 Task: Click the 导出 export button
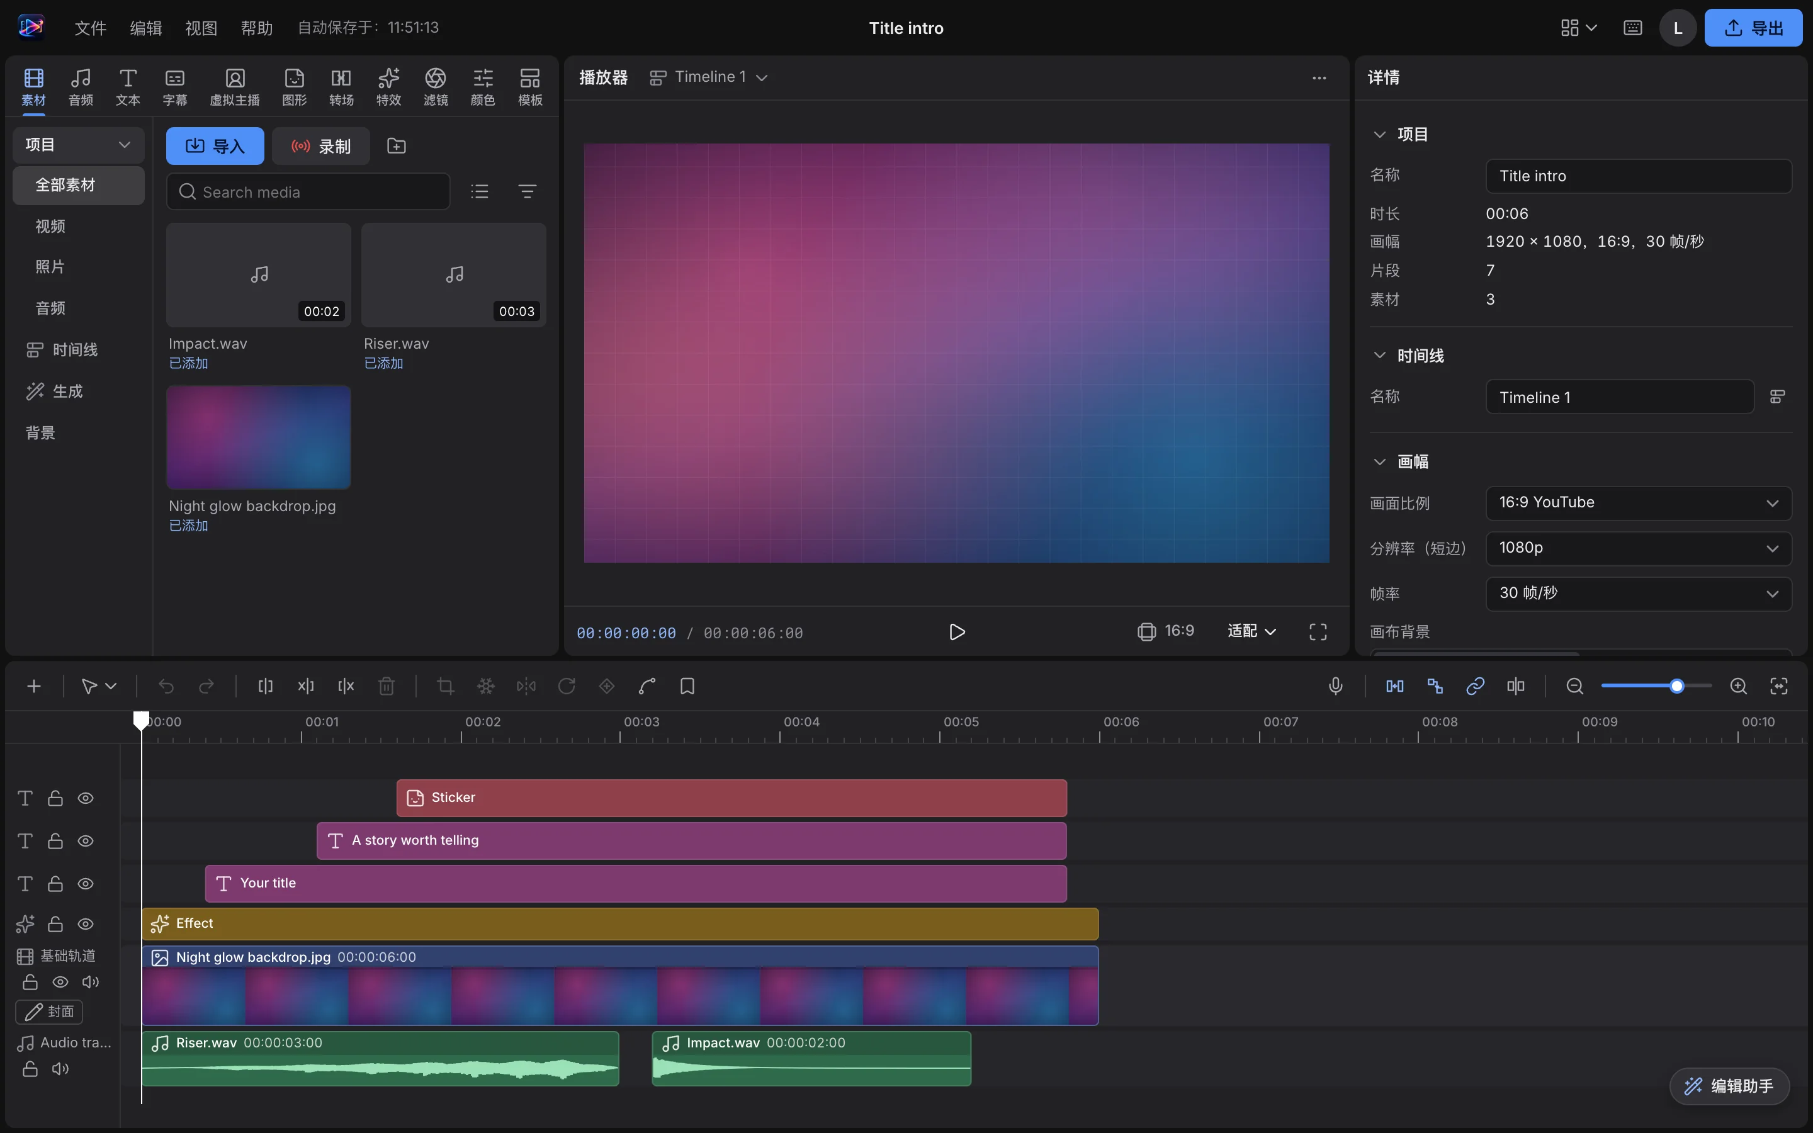click(x=1753, y=28)
